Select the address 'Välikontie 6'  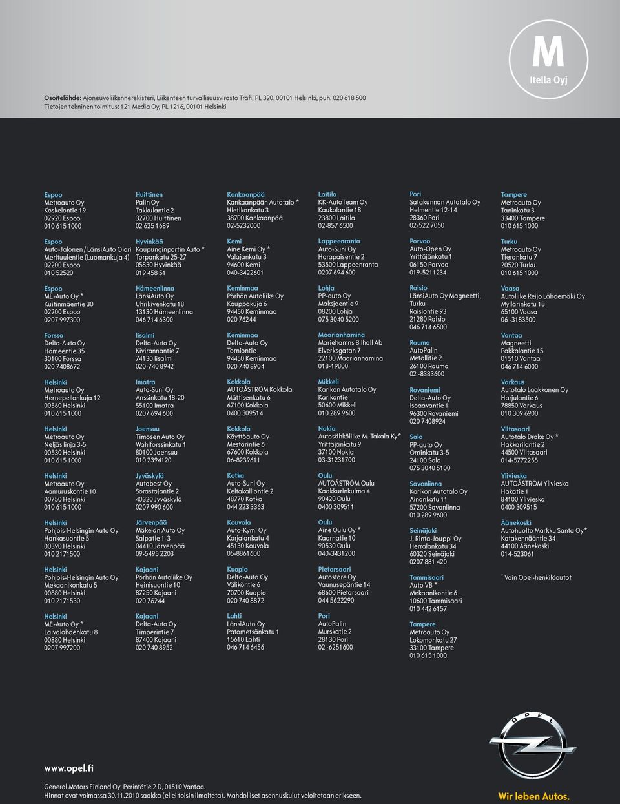(x=243, y=585)
